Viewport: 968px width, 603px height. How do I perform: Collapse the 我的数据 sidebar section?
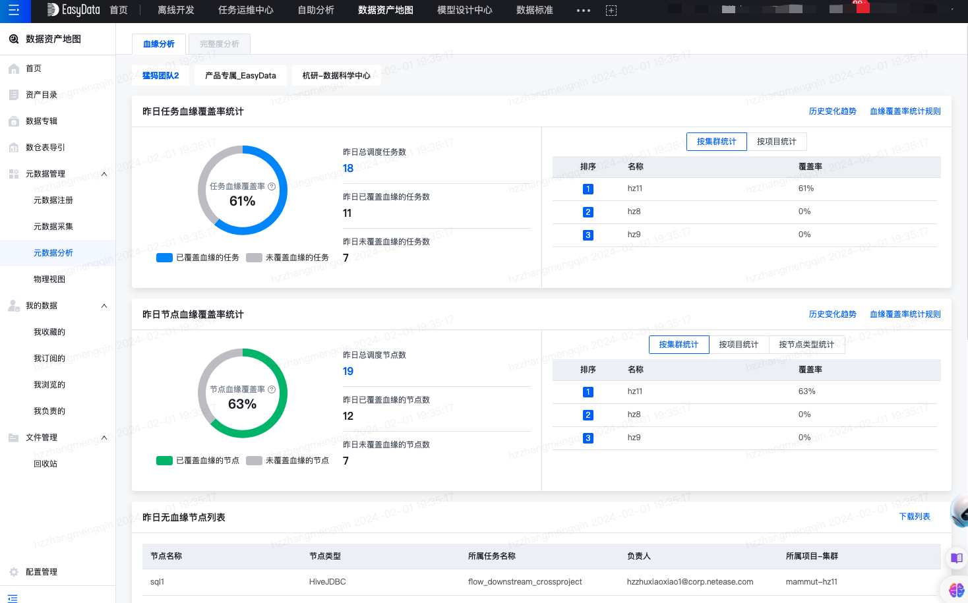pyautogui.click(x=104, y=306)
